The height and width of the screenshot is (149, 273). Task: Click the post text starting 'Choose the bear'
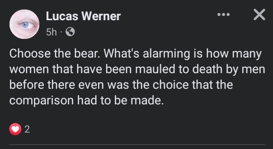click(x=137, y=77)
